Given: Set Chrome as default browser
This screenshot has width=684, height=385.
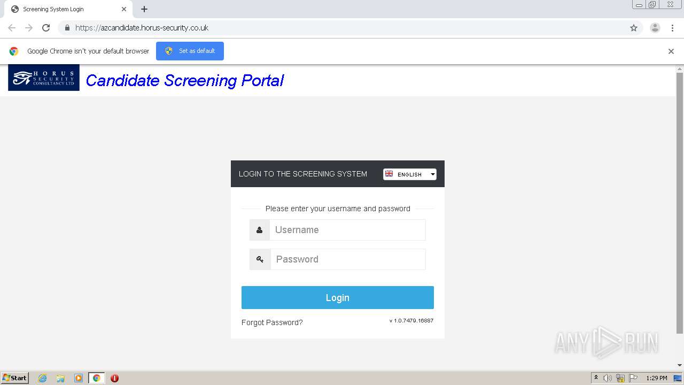Looking at the screenshot, I should tap(190, 51).
